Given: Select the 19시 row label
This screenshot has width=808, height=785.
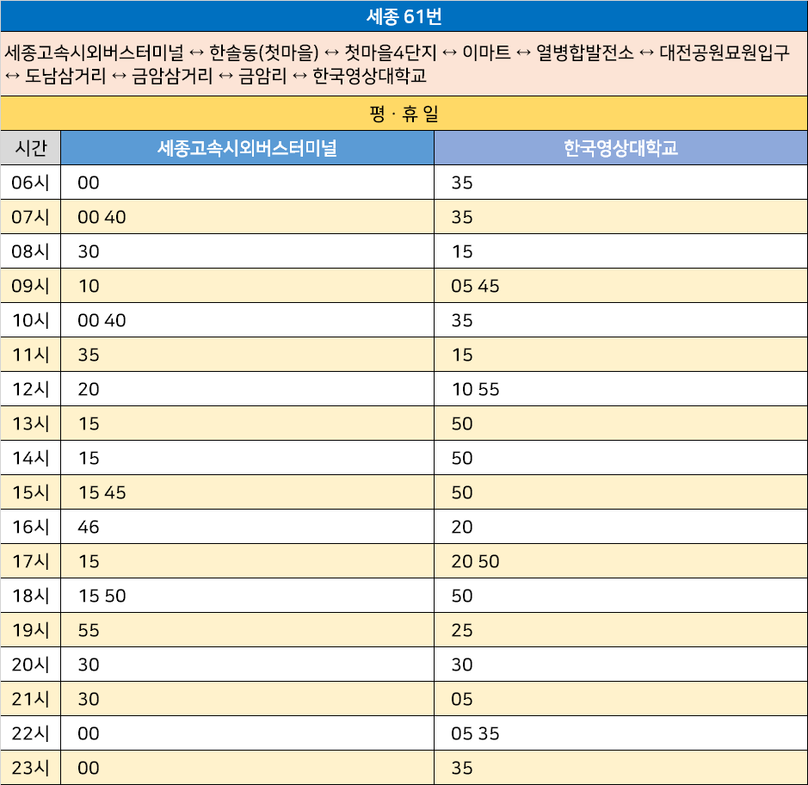Looking at the screenshot, I should pyautogui.click(x=31, y=630).
